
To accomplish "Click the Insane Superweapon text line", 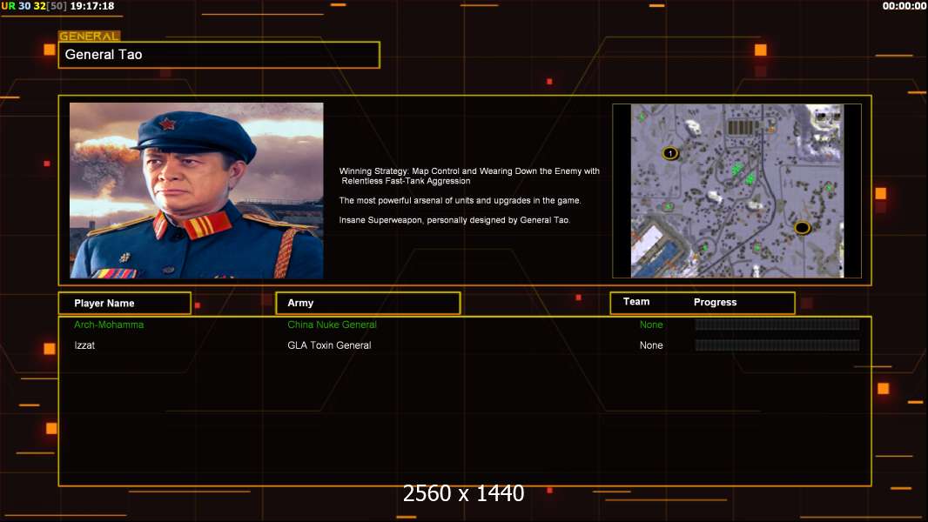I will point(454,220).
